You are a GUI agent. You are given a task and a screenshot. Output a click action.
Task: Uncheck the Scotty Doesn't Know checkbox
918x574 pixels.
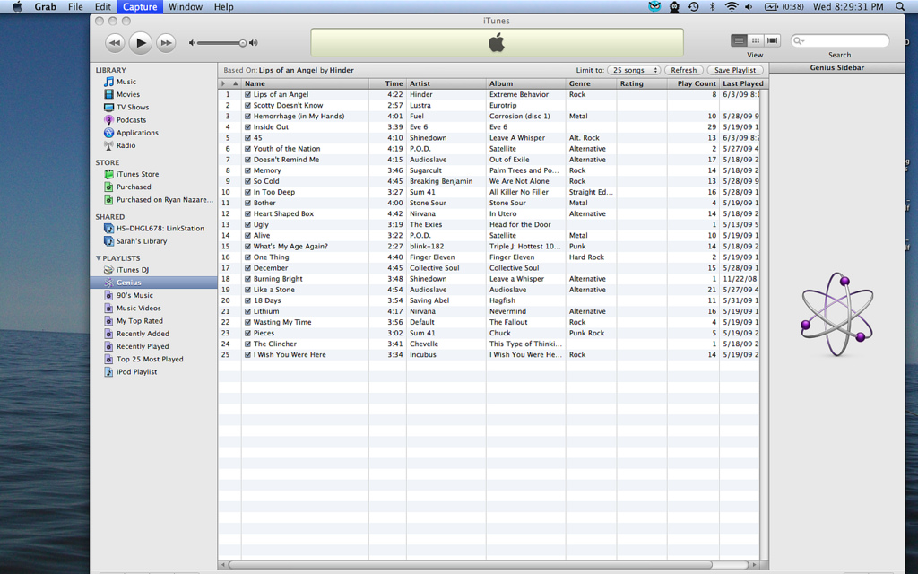[247, 106]
